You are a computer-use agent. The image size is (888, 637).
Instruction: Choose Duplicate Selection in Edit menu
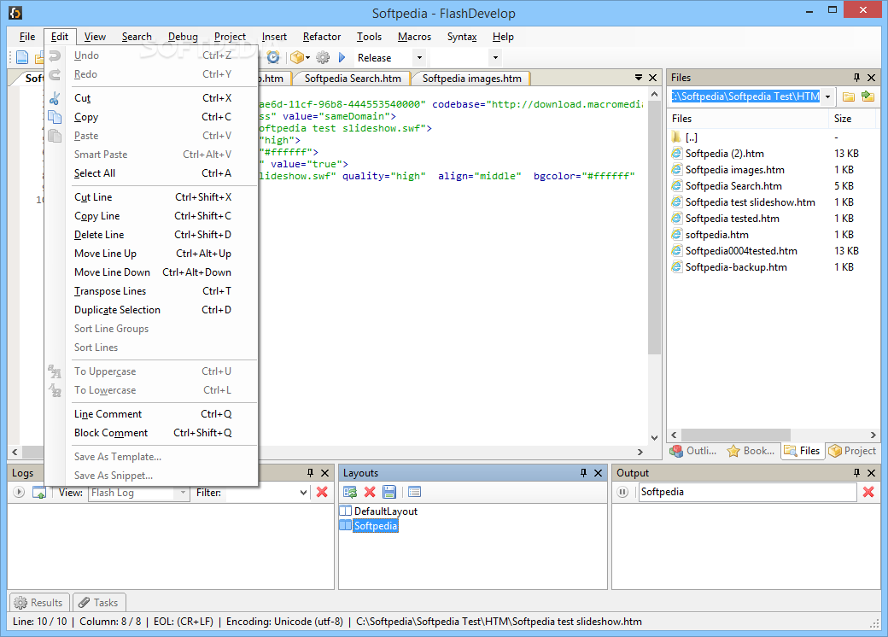point(151,310)
